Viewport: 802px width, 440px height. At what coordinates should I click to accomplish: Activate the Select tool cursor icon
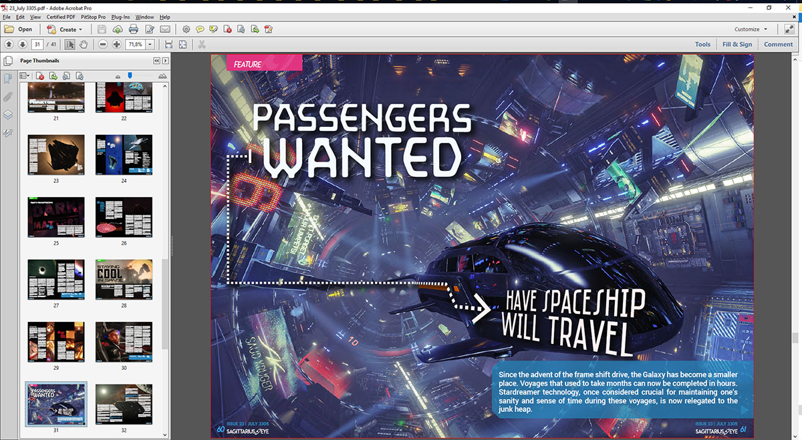(70, 45)
